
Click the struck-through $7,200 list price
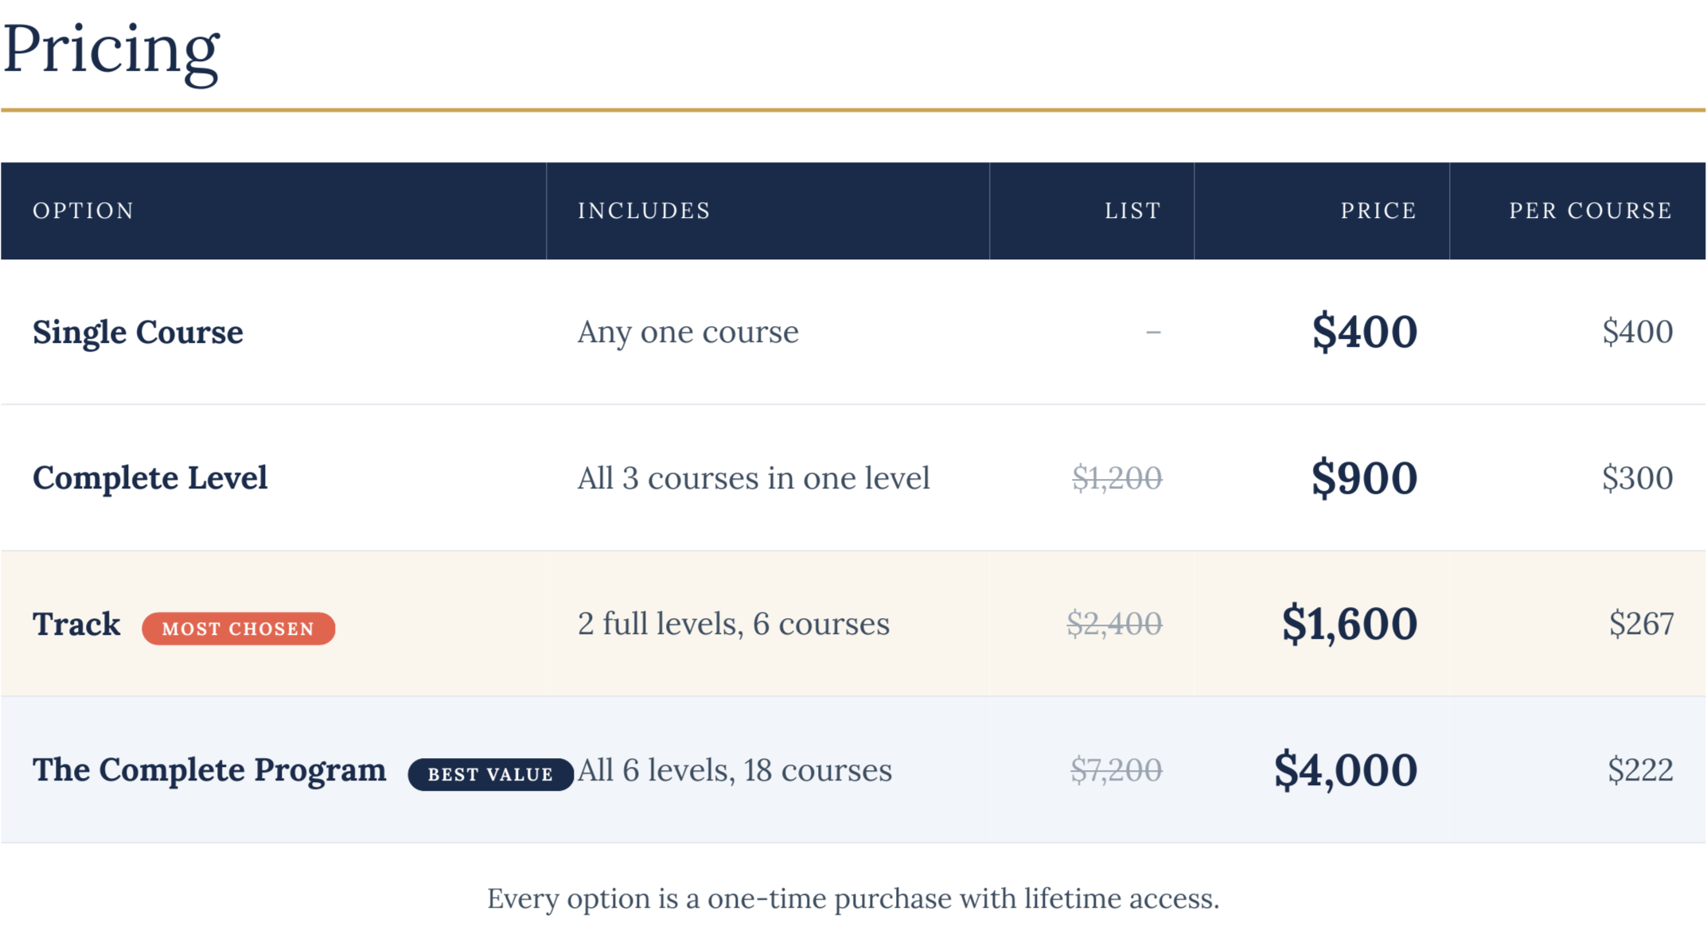[x=1117, y=770]
